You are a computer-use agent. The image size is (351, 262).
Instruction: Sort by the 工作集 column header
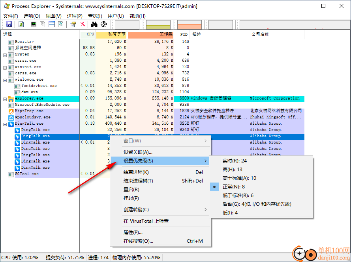tap(151, 34)
